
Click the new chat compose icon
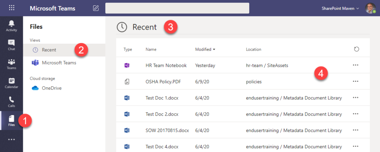point(96,8)
